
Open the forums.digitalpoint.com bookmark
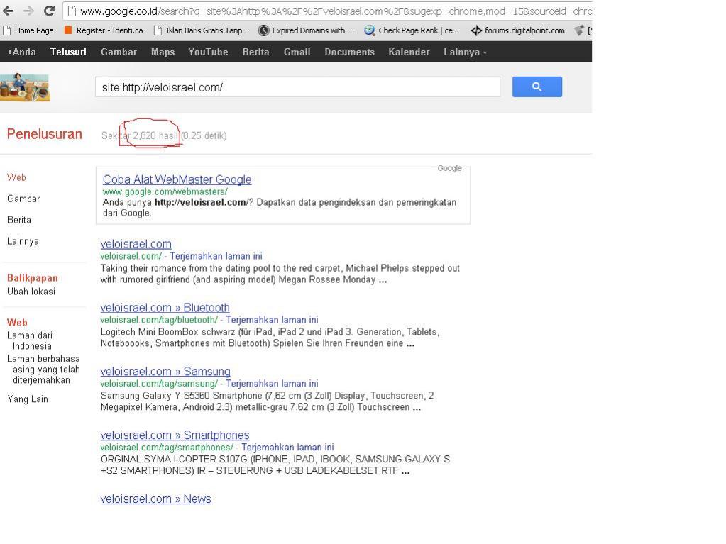tap(518, 30)
